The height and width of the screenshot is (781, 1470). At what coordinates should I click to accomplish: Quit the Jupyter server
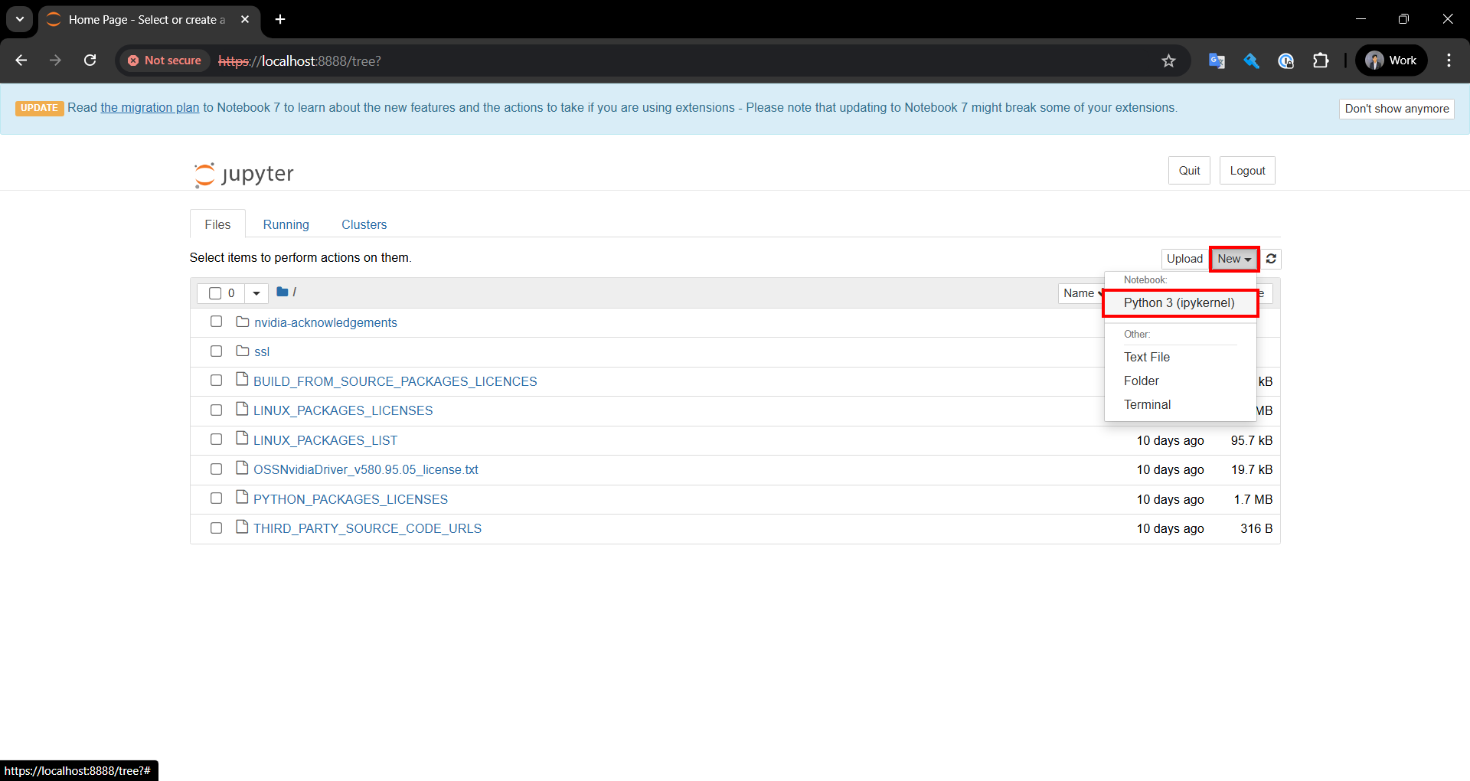tap(1189, 171)
